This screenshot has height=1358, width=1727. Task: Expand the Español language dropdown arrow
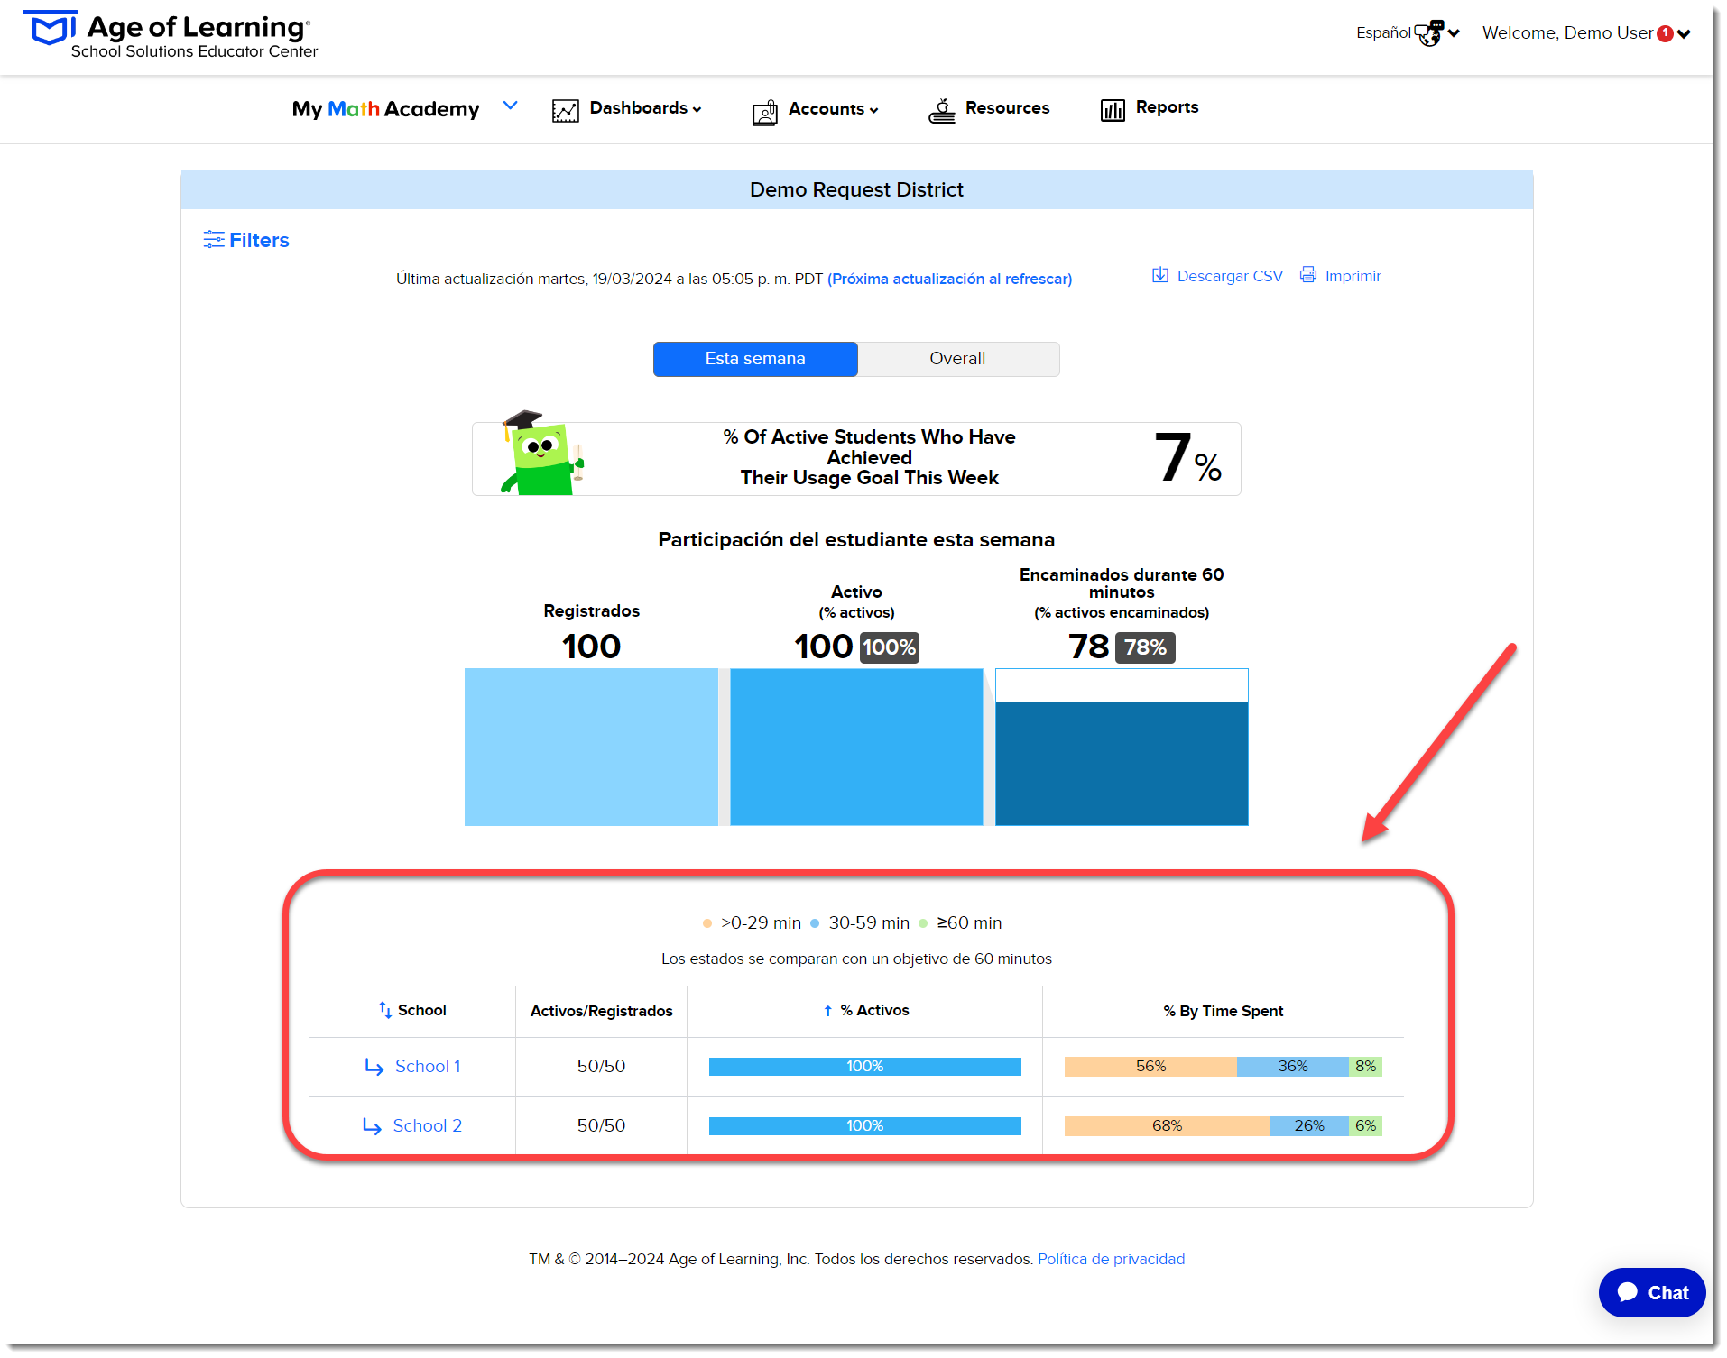pyautogui.click(x=1454, y=33)
